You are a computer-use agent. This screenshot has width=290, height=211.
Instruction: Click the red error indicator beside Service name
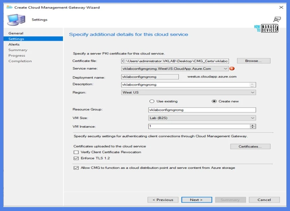232,69
